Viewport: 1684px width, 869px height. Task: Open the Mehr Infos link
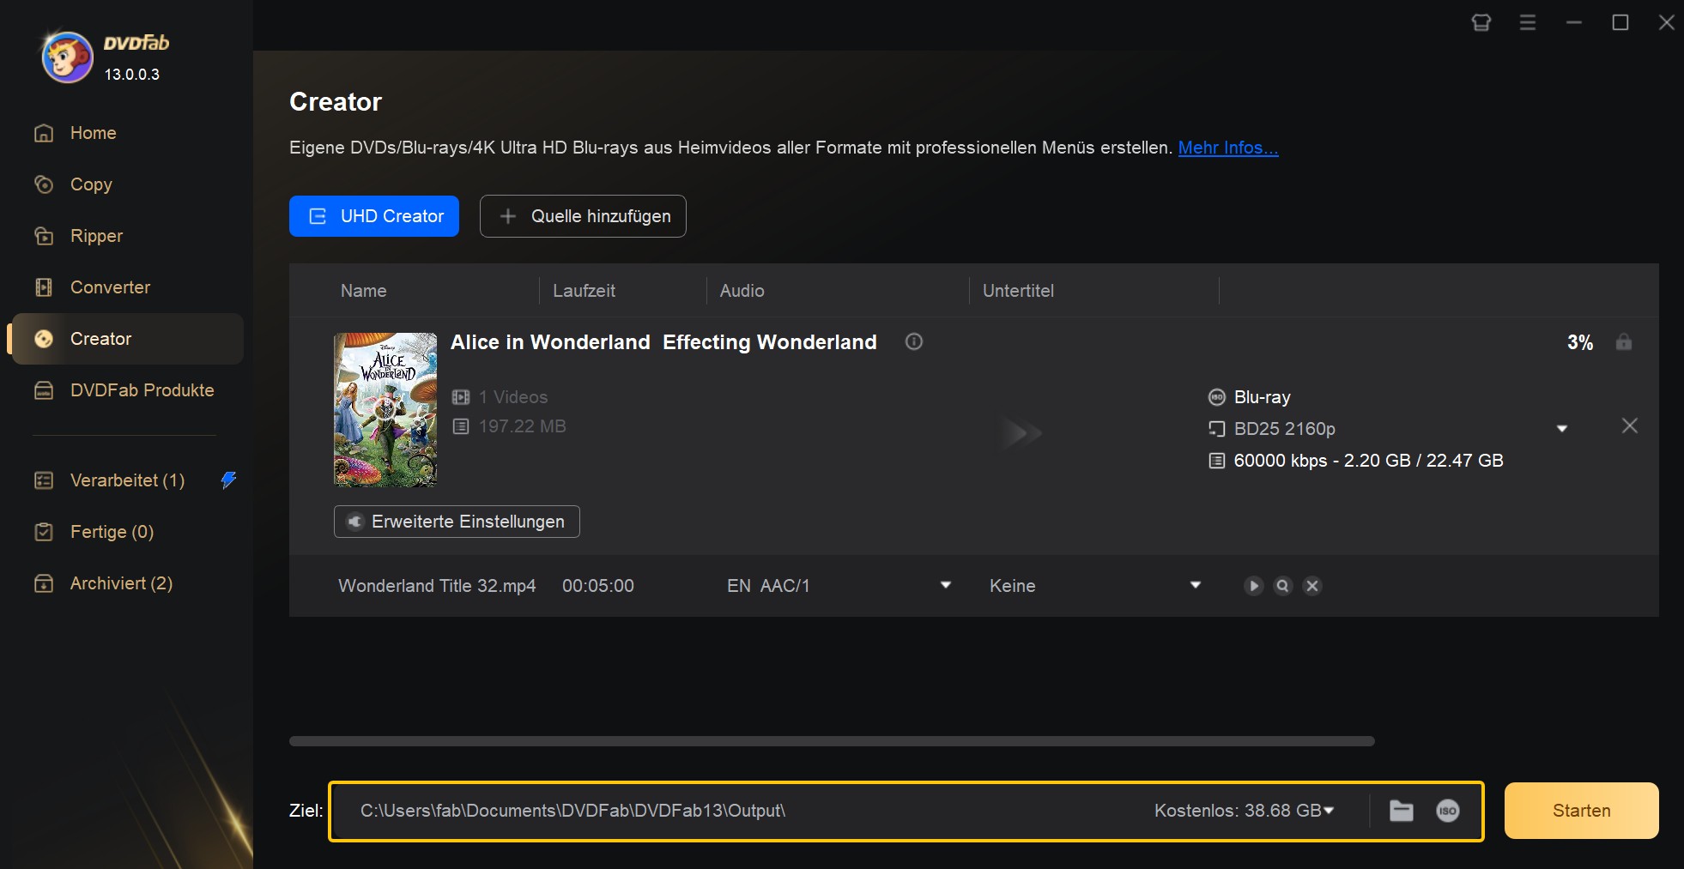pyautogui.click(x=1229, y=148)
